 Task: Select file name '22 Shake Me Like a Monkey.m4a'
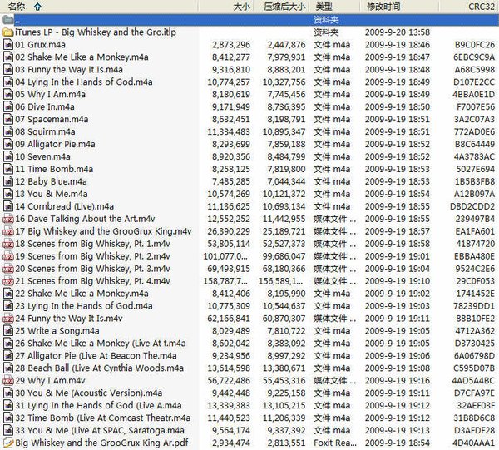pyautogui.click(x=82, y=294)
